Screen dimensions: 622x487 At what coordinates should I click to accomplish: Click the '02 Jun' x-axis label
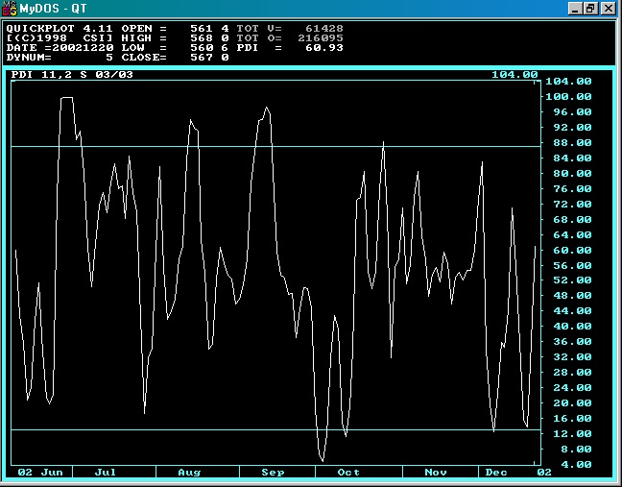point(40,473)
